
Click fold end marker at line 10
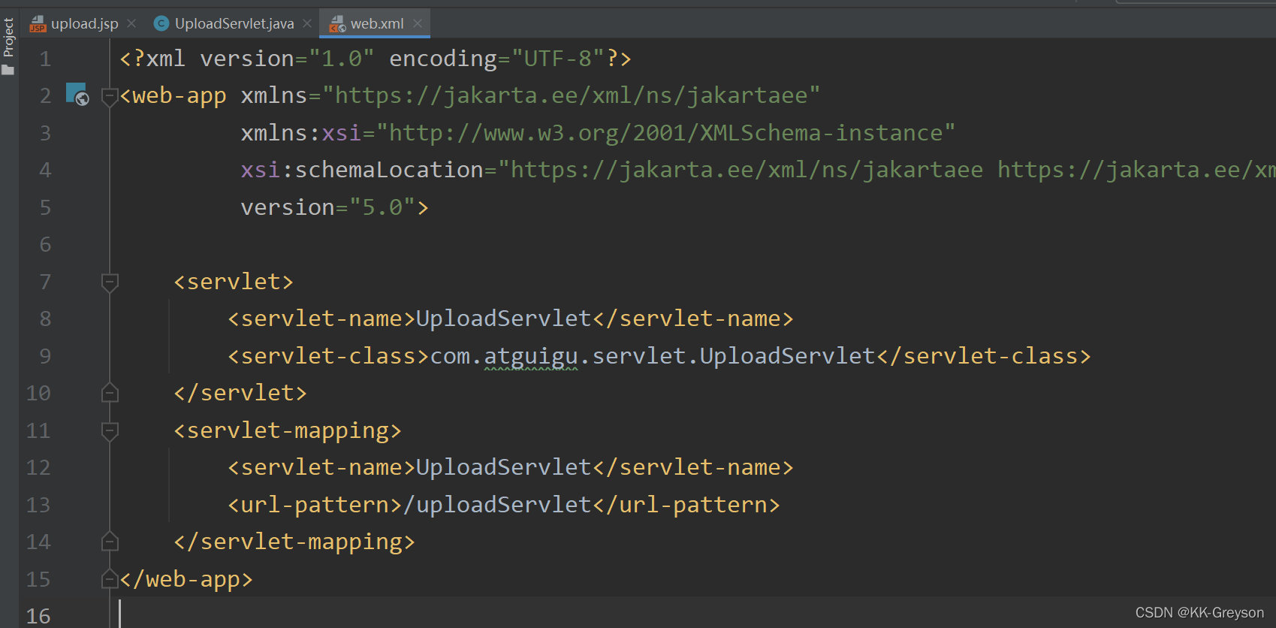[x=110, y=393]
